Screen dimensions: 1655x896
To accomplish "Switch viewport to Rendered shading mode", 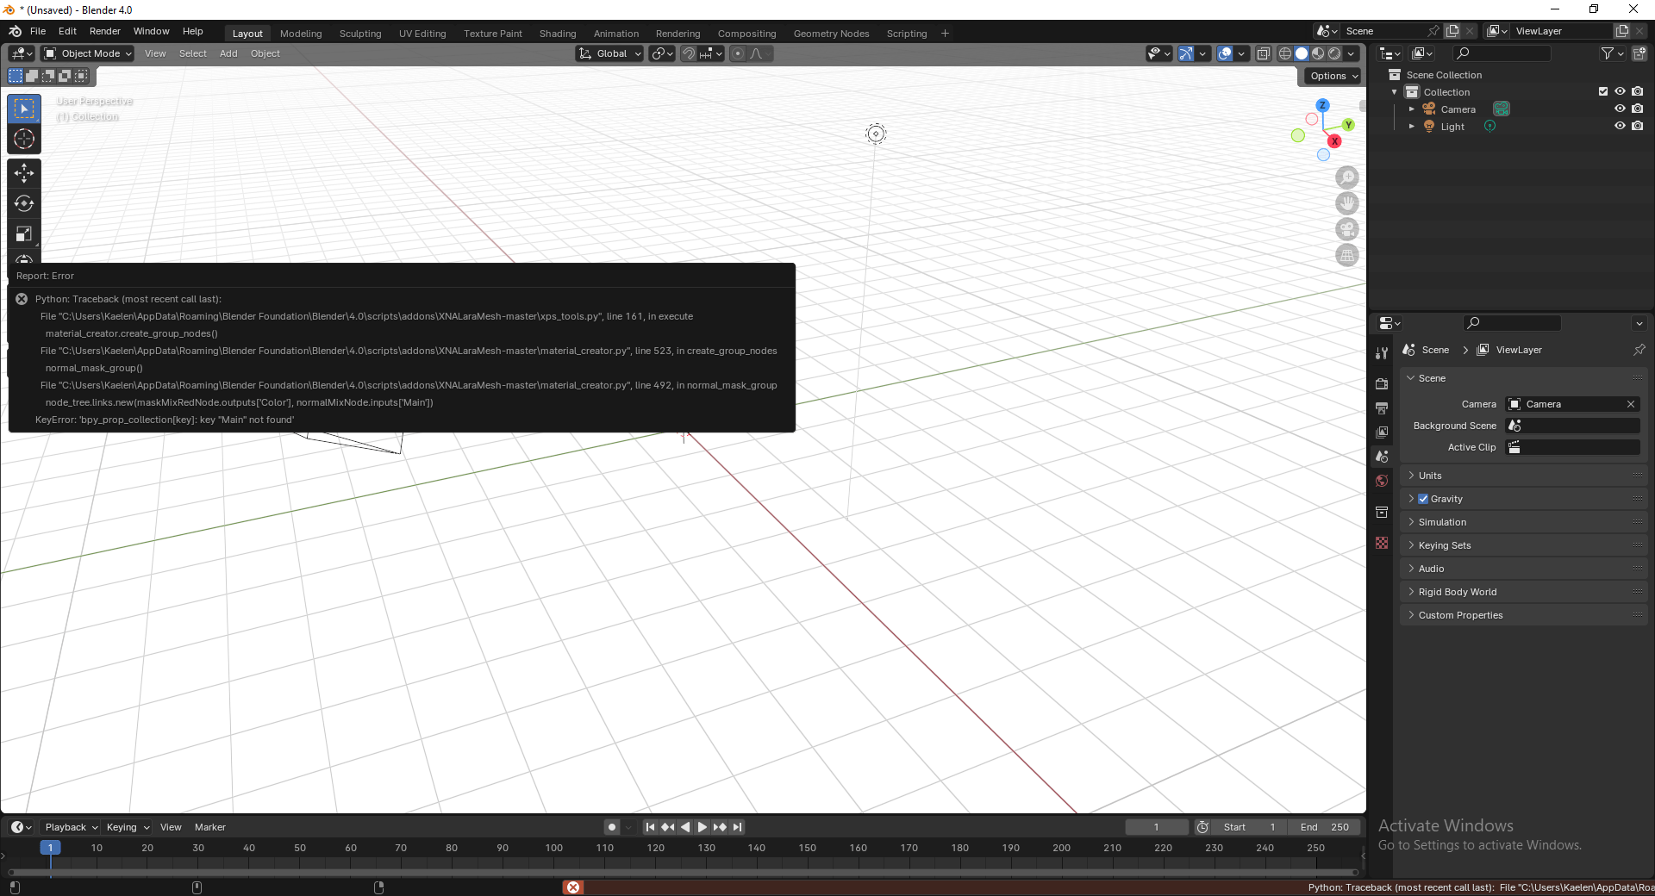I will pyautogui.click(x=1334, y=53).
